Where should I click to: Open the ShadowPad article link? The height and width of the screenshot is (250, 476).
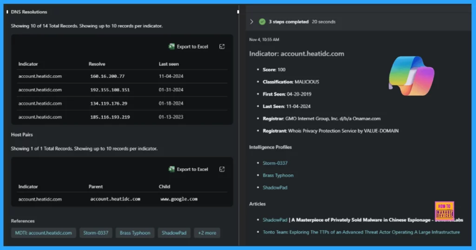[275, 220]
